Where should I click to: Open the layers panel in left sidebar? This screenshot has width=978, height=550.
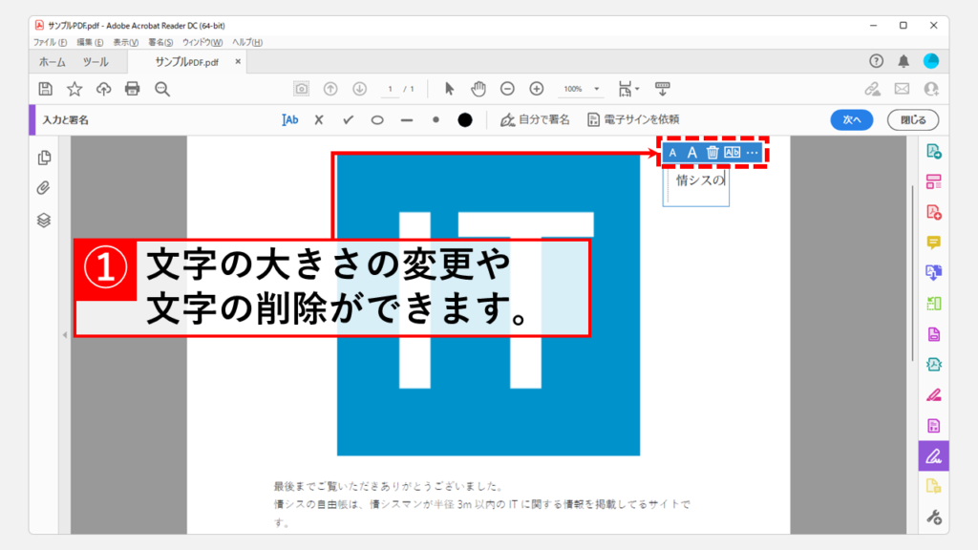pyautogui.click(x=44, y=220)
